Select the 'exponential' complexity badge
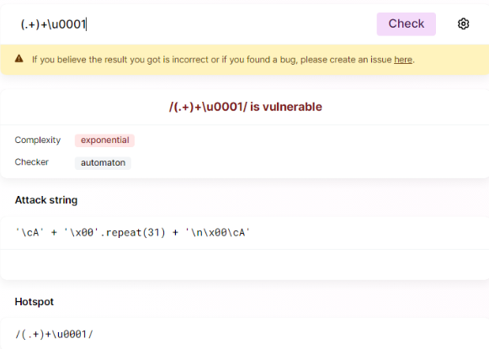 click(x=104, y=140)
